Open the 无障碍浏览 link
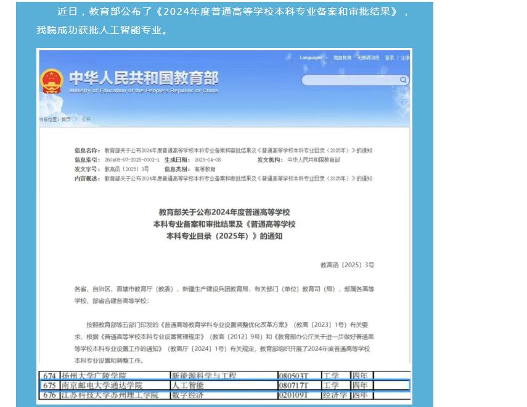 pos(368,58)
